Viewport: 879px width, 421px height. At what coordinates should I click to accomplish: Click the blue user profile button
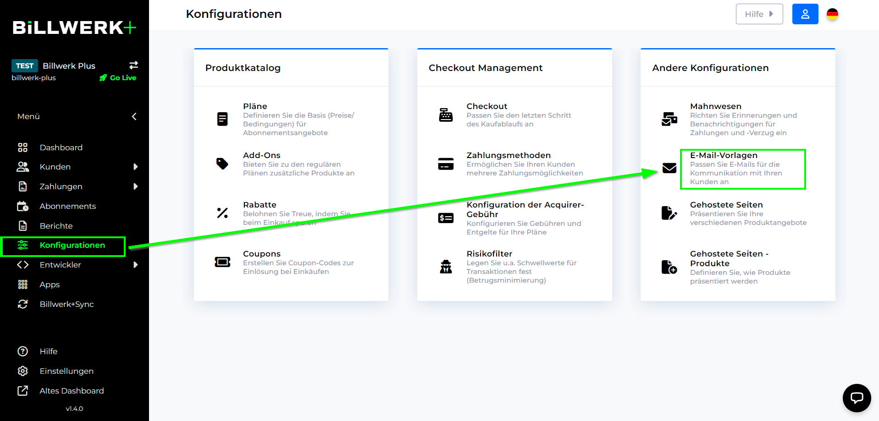805,14
